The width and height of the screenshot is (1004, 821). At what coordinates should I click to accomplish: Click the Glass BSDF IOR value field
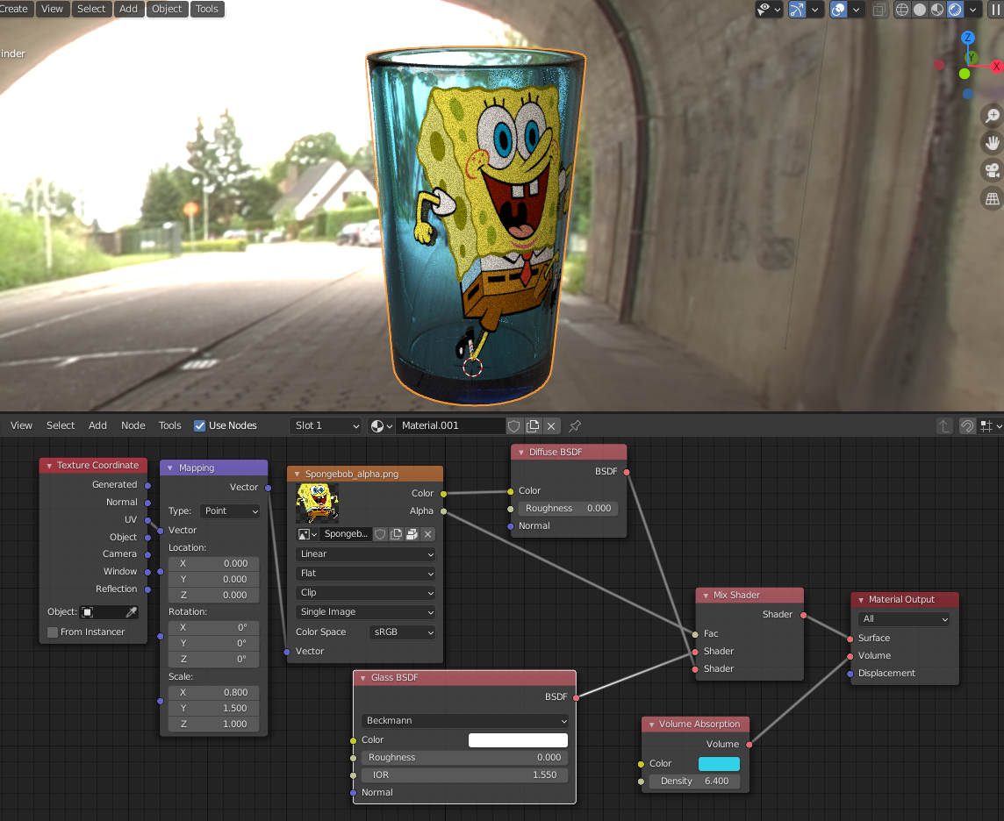coord(464,775)
